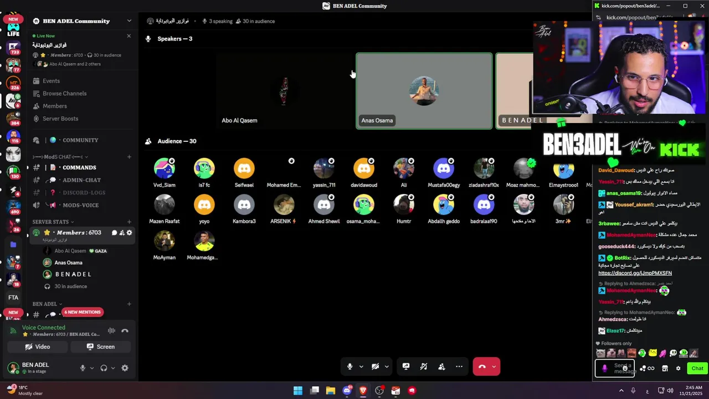Open File Explorer from taskbar

pos(331,391)
